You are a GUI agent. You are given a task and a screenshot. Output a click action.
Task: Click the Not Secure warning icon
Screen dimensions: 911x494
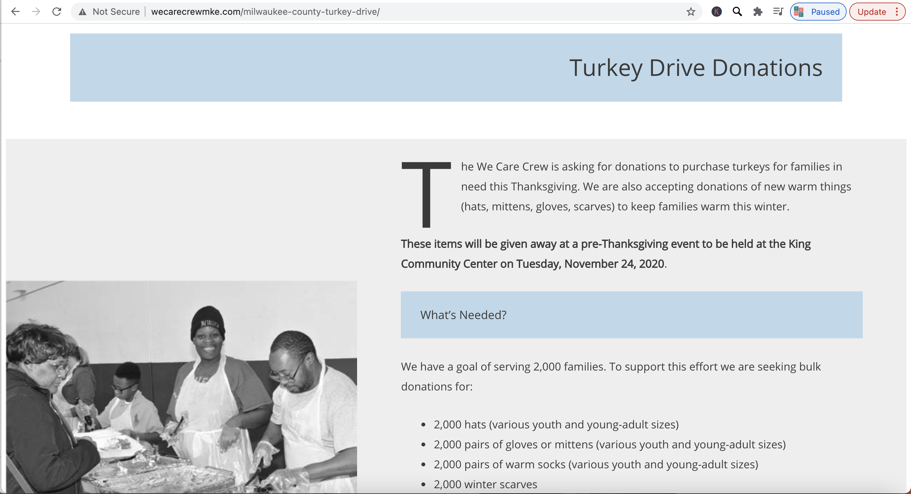point(82,12)
